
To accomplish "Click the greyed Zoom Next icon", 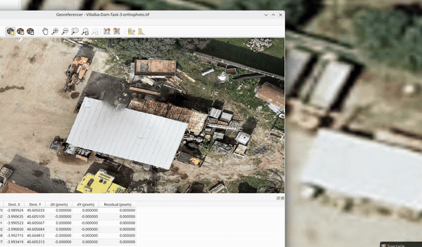I will click(x=95, y=32).
